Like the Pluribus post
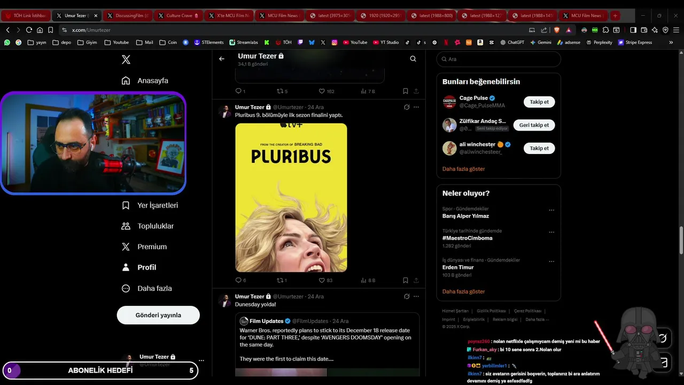The width and height of the screenshot is (684, 385). 325,280
